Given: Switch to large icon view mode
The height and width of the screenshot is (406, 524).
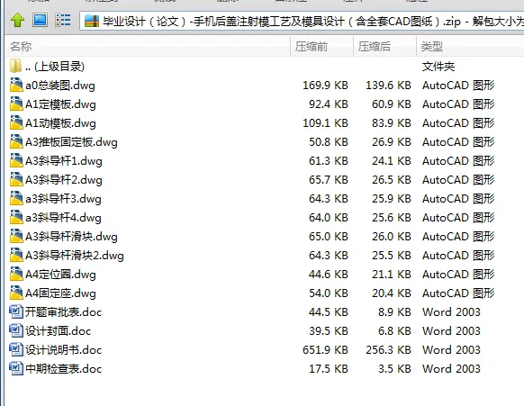Looking at the screenshot, I should [41, 20].
